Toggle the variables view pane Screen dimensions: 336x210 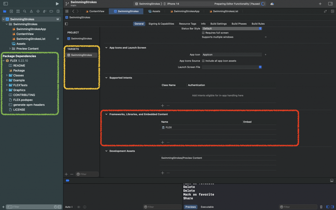coord(328,207)
